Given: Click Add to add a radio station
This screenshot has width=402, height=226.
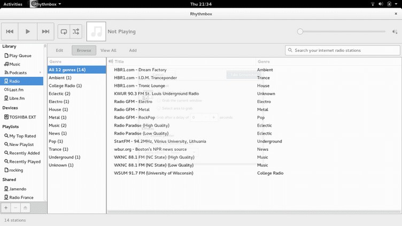Looking at the screenshot, I should (x=133, y=50).
